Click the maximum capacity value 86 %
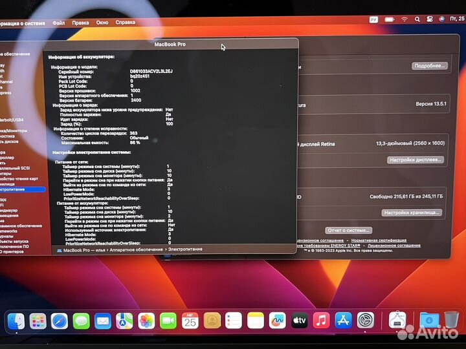 tap(135, 143)
